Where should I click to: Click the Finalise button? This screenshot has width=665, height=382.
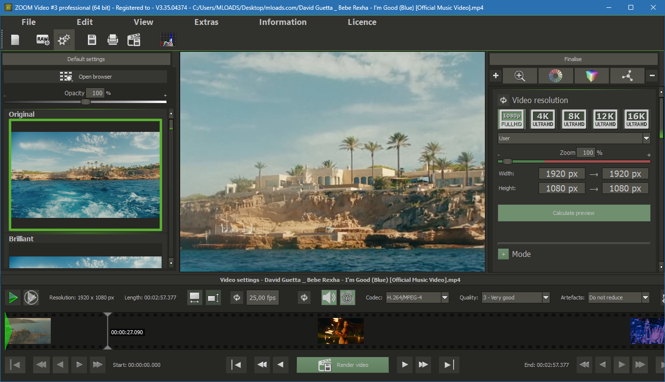573,59
